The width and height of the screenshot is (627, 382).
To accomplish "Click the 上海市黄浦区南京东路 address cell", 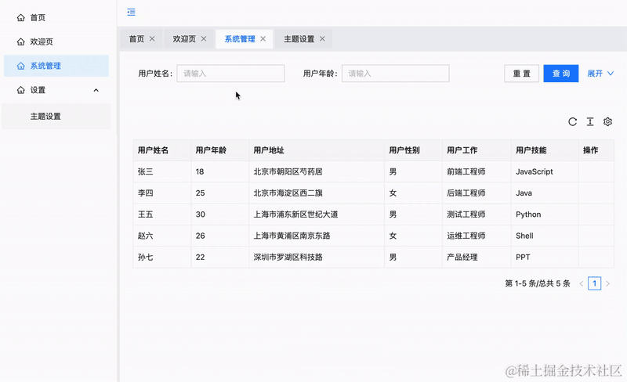I will 317,236.
